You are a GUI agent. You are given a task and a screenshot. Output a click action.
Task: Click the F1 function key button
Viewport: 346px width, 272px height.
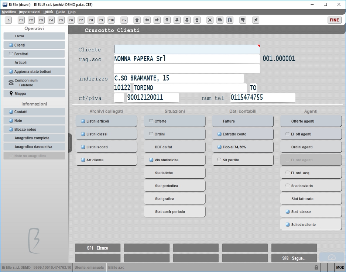(x=21, y=20)
